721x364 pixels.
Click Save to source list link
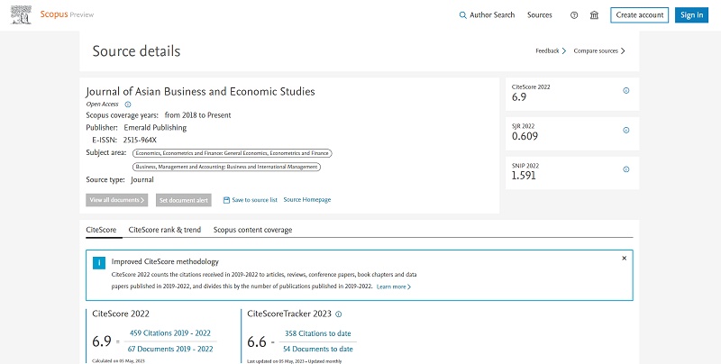click(x=254, y=200)
